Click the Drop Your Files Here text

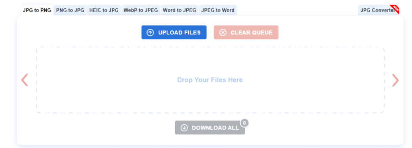210,80
